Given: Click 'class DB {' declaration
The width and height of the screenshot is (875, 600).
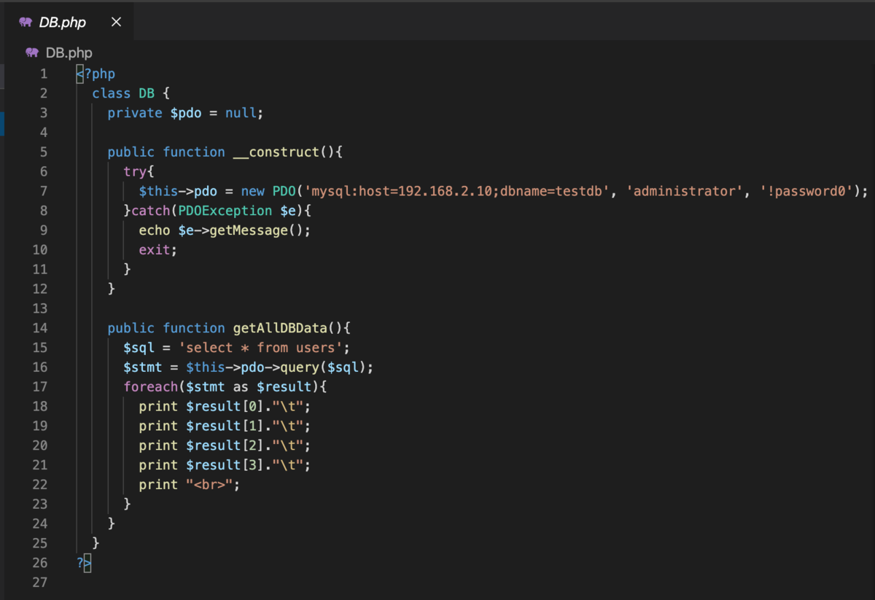Looking at the screenshot, I should point(131,93).
